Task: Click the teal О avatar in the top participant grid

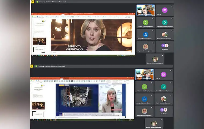Action: click(165, 22)
